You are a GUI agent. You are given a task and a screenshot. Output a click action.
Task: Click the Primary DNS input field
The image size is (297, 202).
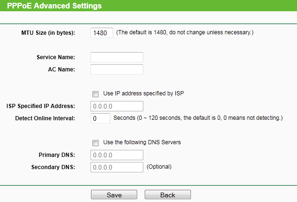116,155
